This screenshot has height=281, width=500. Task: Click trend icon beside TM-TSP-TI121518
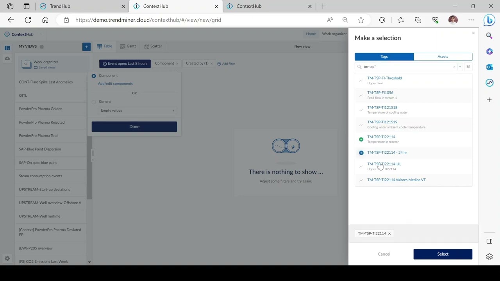click(361, 110)
